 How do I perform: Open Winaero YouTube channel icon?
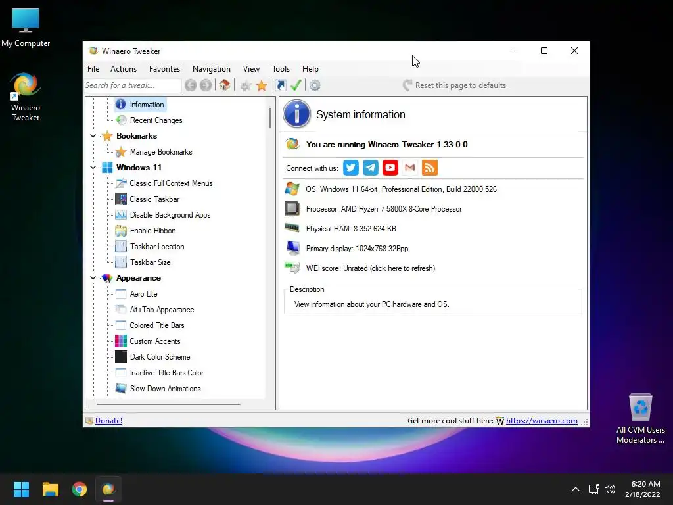pos(390,168)
